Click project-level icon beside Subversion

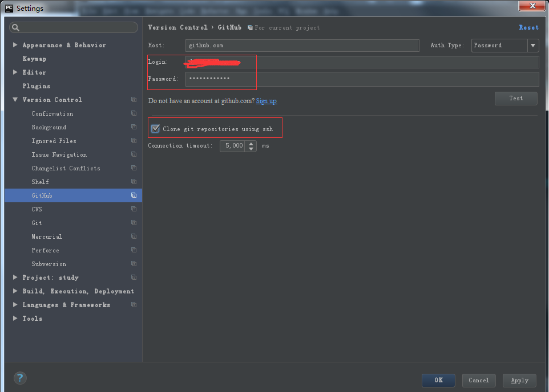tap(134, 264)
